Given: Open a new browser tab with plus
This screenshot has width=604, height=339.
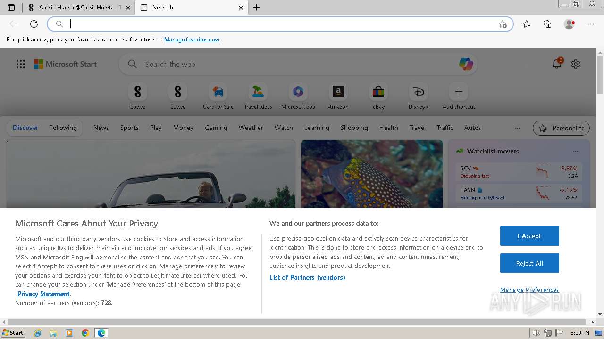Looking at the screenshot, I should pos(256,8).
